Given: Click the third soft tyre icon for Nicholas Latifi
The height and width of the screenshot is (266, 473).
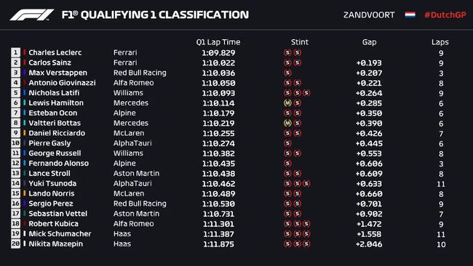Looking at the screenshot, I should pyautogui.click(x=306, y=93).
